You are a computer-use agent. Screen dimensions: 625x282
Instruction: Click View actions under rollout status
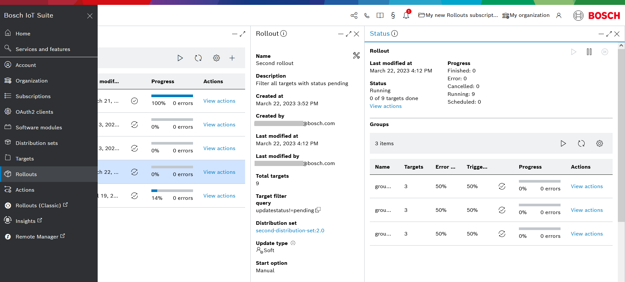(385, 106)
